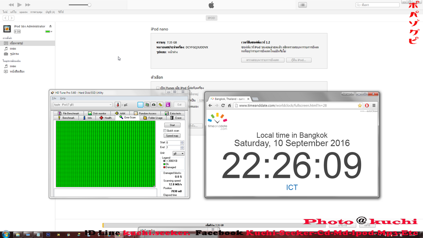Image resolution: width=423 pixels, height=238 pixels.
Task: Open the แก้ไข menu in iTunes
Action: coord(13,12)
